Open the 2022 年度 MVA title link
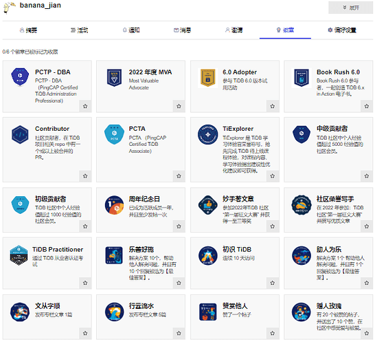Image resolution: width=375 pixels, height=344 pixels. tap(150, 72)
